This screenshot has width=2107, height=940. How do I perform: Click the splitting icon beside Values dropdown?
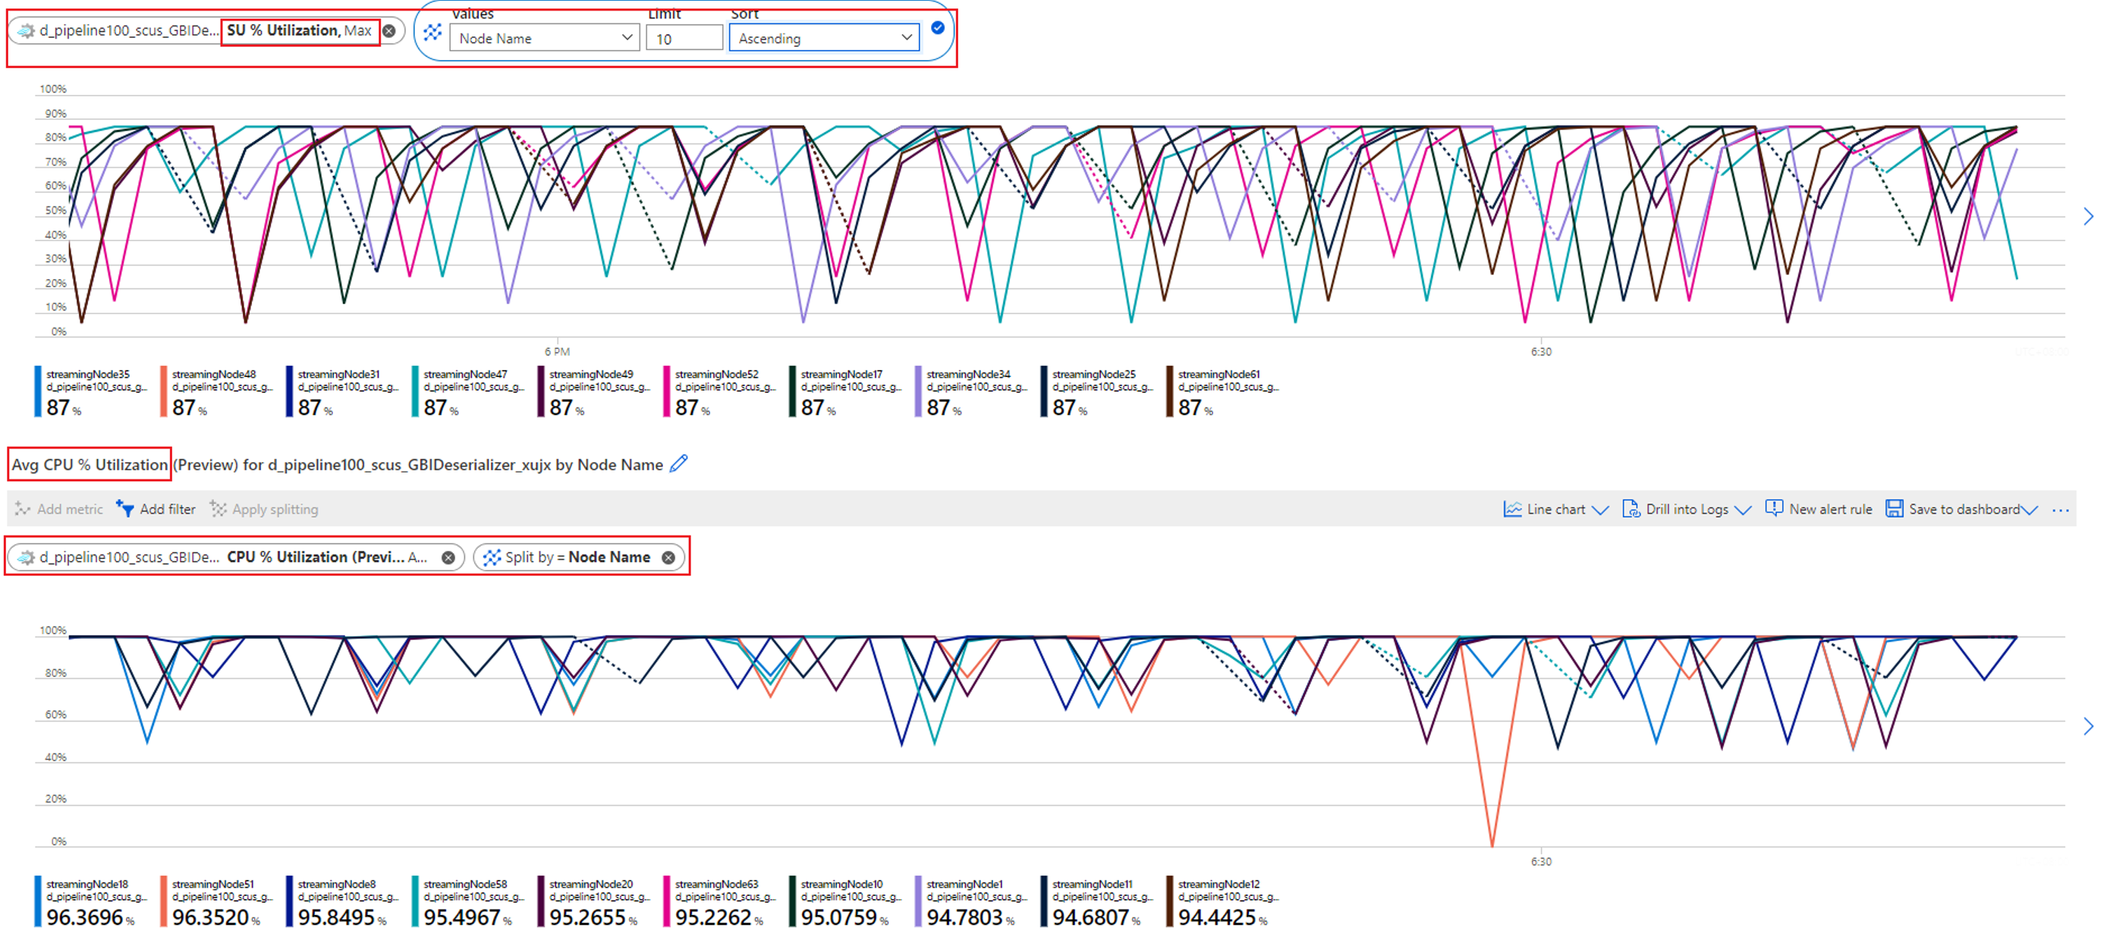tap(432, 32)
